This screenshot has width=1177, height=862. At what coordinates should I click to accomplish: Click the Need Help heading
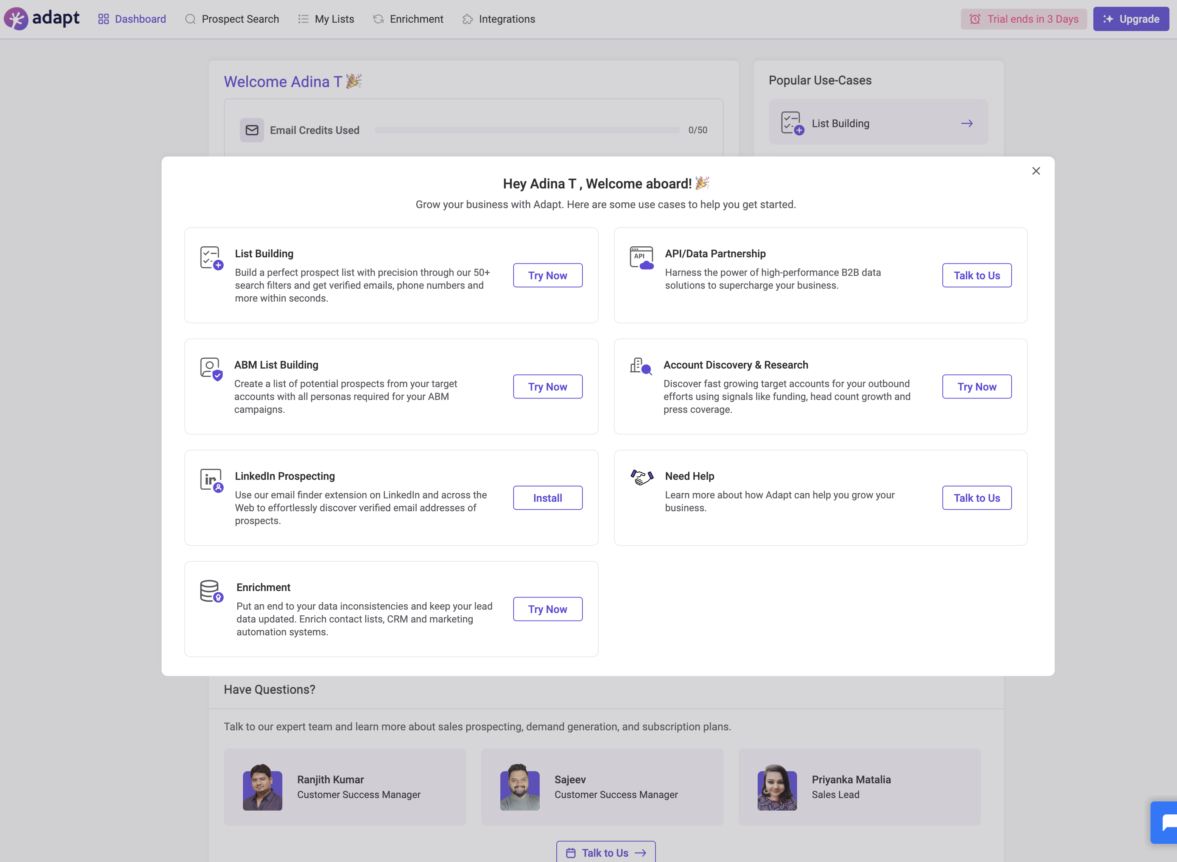689,476
